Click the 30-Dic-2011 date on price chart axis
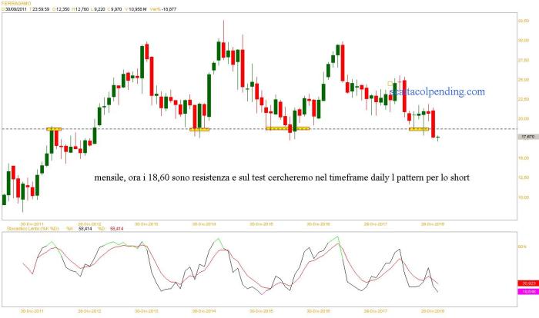Viewport: 539px width, 318px height. click(33, 224)
